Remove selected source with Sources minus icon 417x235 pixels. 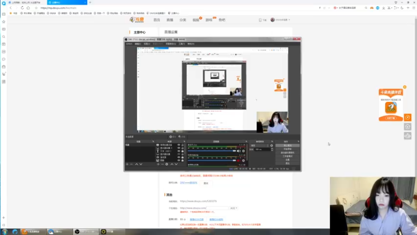pos(163,164)
